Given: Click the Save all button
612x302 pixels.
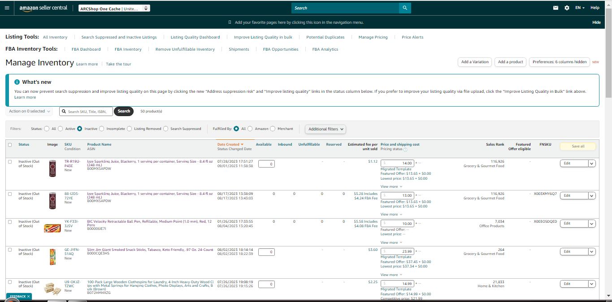Looking at the screenshot, I should pyautogui.click(x=578, y=147).
